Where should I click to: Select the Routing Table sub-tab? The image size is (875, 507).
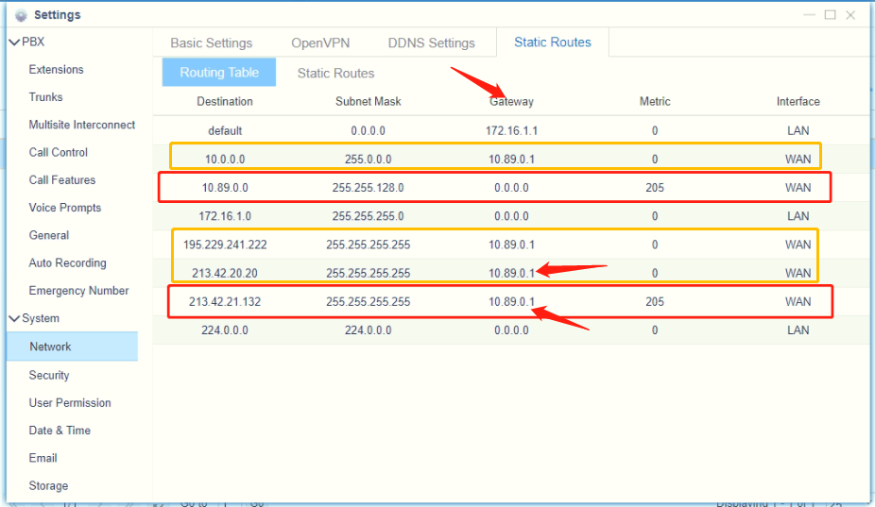coord(218,73)
